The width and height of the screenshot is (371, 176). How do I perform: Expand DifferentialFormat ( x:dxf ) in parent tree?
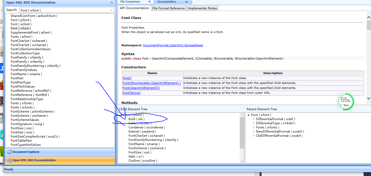point(254,119)
